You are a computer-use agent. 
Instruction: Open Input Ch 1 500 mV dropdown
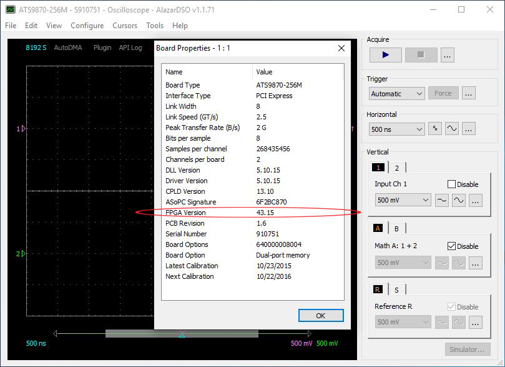pos(403,200)
